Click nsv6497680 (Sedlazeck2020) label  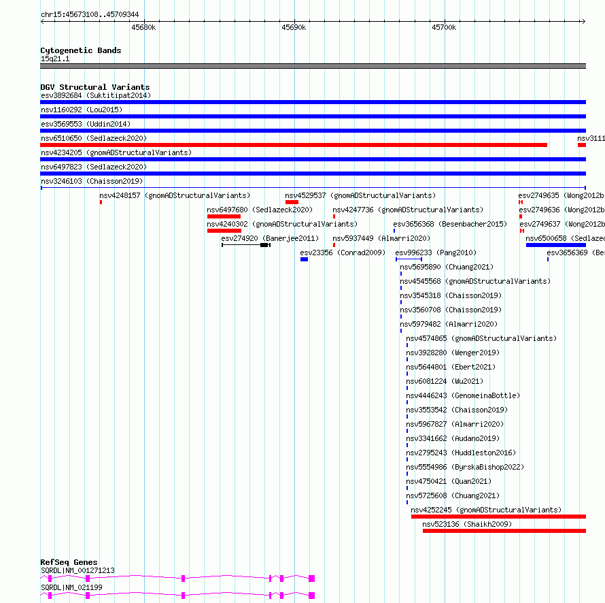pyautogui.click(x=260, y=210)
